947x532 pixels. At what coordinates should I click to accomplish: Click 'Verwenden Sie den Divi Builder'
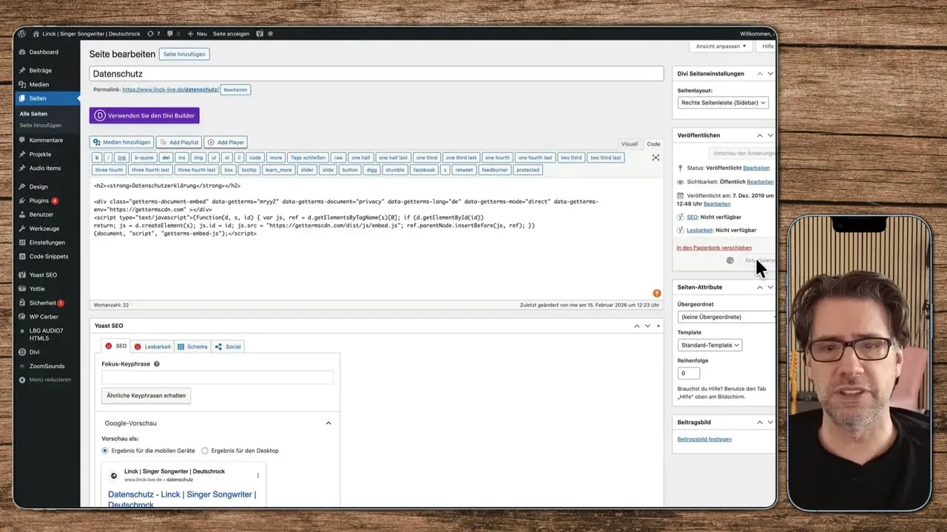[144, 115]
